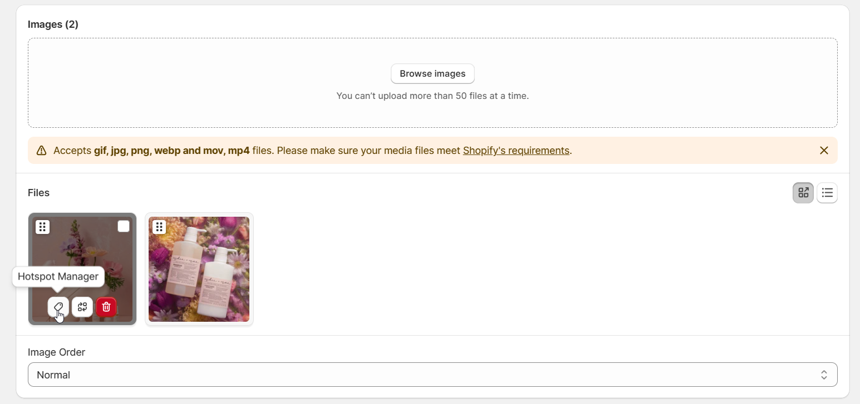Switch to grid view layout
The image size is (860, 404).
point(803,193)
